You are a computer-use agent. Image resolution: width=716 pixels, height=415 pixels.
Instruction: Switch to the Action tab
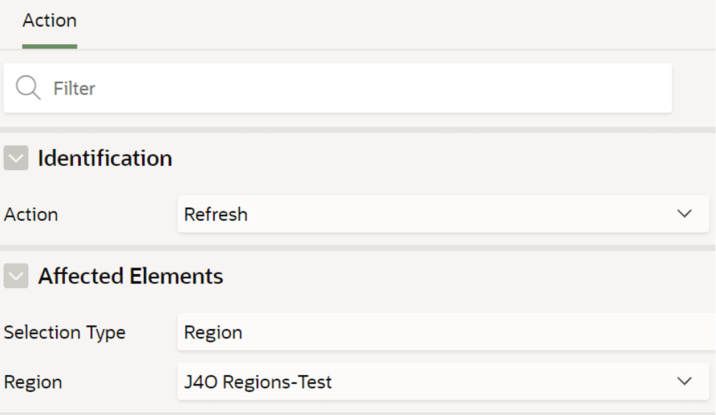coord(49,21)
